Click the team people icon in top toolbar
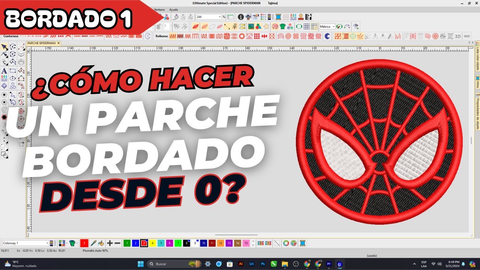 click(294, 17)
